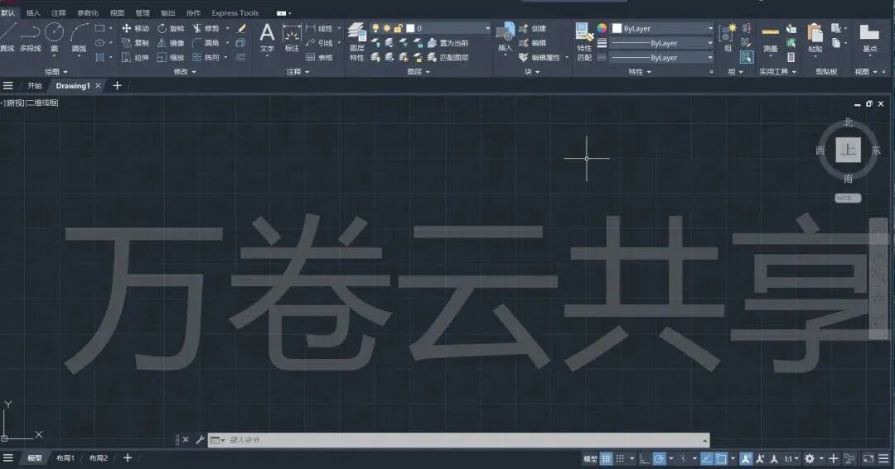
Task: Select the Rectangle tool in the draw panel
Action: point(100,28)
